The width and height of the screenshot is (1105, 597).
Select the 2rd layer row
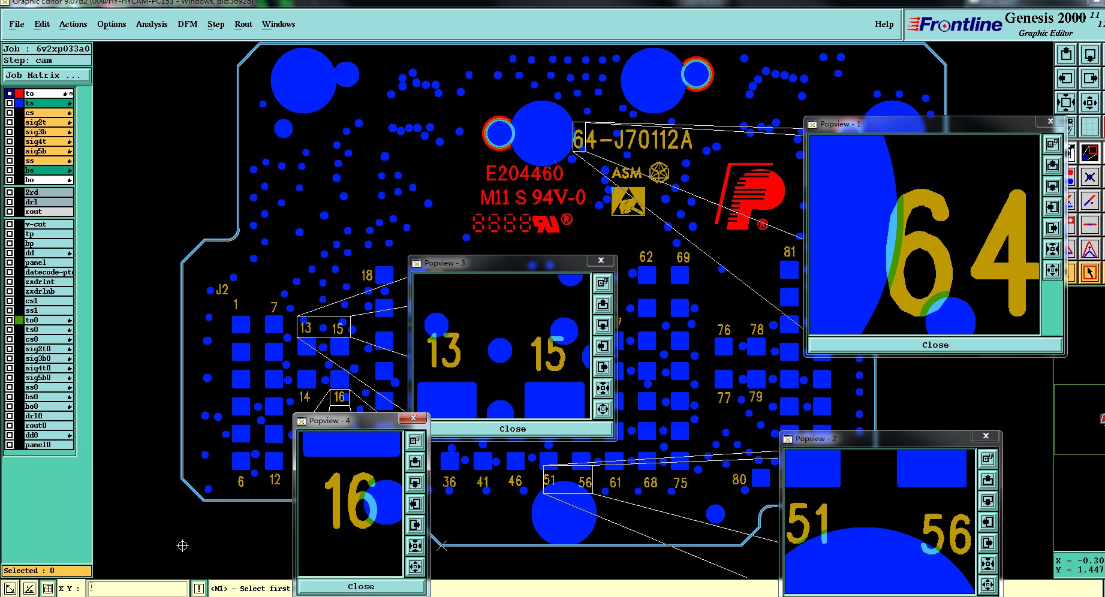tap(49, 192)
